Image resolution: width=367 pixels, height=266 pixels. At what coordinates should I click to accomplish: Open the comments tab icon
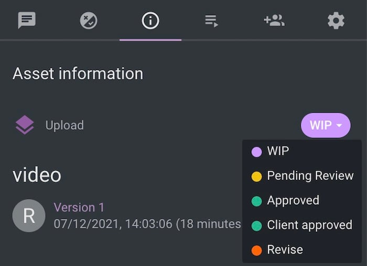tap(27, 20)
